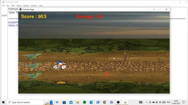The width and height of the screenshot is (188, 105).
Task: Open volume control in system tray
Action: point(160,102)
